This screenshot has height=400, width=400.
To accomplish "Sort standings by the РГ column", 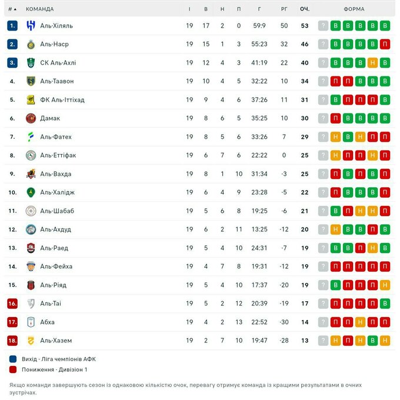I will [284, 9].
